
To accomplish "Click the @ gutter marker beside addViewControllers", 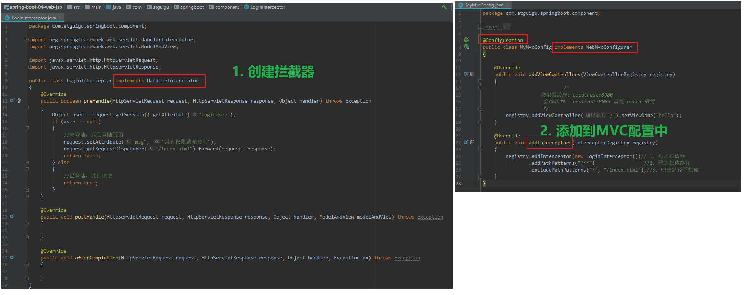I will pyautogui.click(x=472, y=74).
